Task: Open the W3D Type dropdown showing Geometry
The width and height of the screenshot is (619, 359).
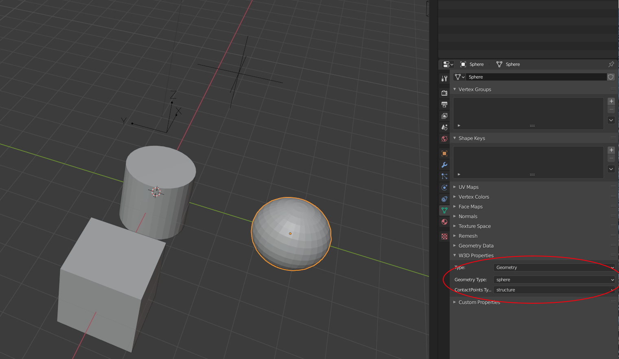Action: pos(554,267)
